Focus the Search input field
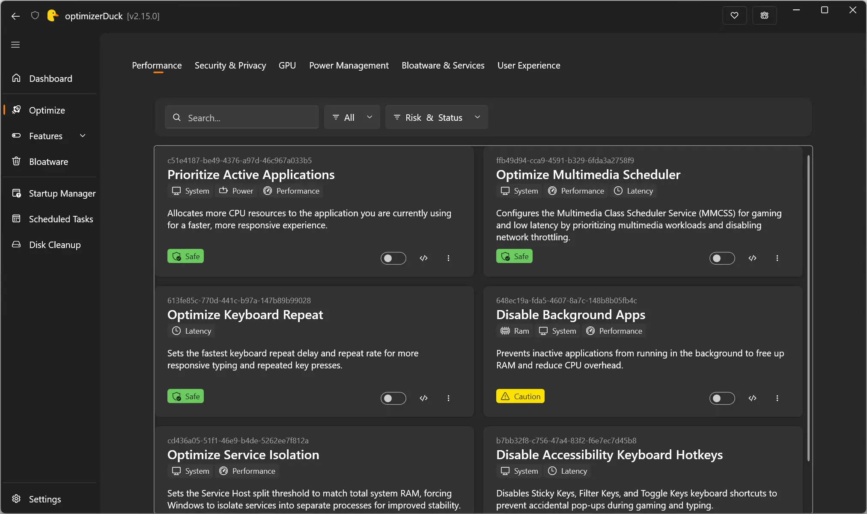The width and height of the screenshot is (867, 514). click(242, 117)
